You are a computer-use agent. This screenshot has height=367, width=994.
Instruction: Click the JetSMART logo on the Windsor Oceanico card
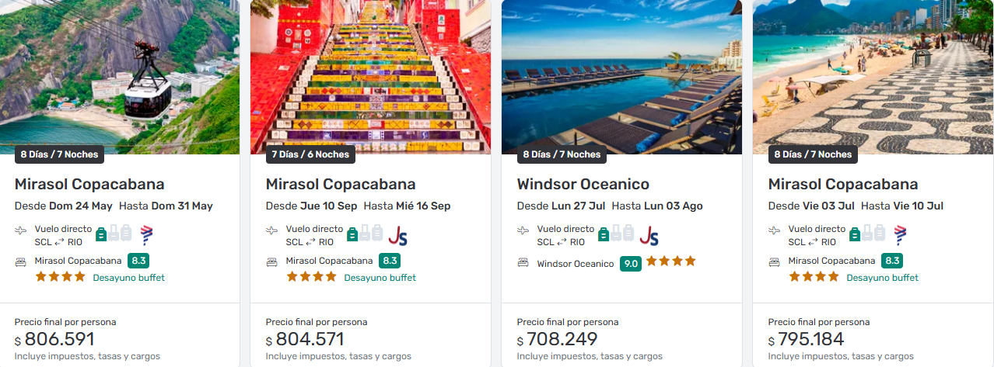(649, 235)
